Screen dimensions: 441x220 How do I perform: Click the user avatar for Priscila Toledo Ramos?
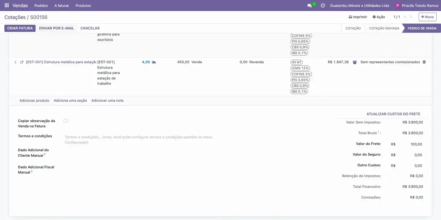[x=398, y=5]
